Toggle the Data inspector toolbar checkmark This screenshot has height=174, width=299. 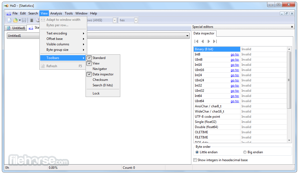point(89,74)
